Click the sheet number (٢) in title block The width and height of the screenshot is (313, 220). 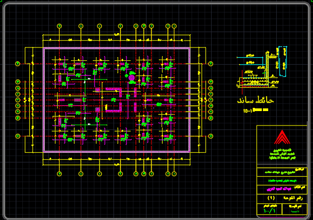pyautogui.click(x=271, y=198)
